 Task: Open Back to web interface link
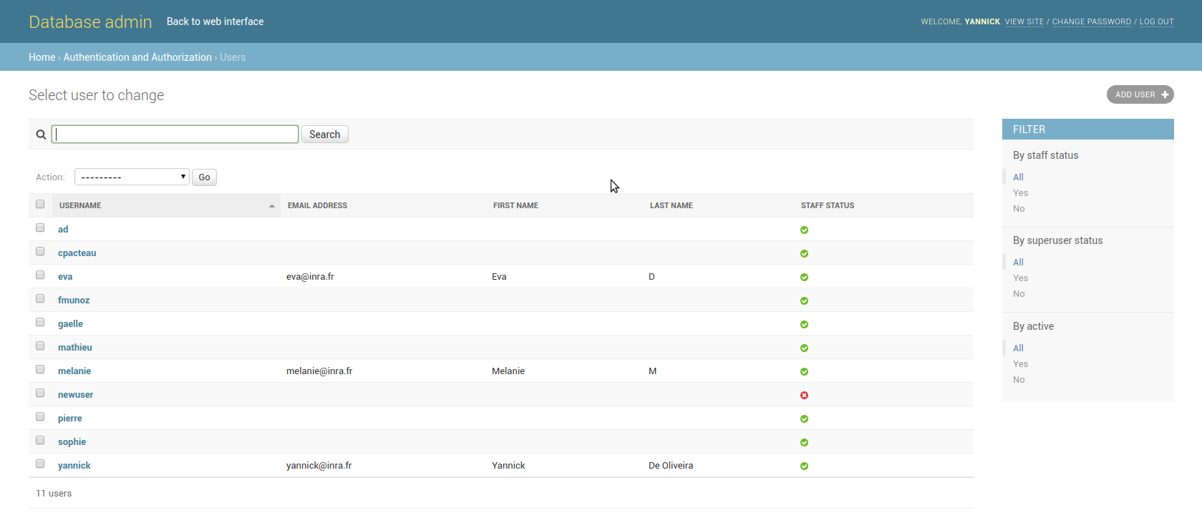pyautogui.click(x=215, y=21)
